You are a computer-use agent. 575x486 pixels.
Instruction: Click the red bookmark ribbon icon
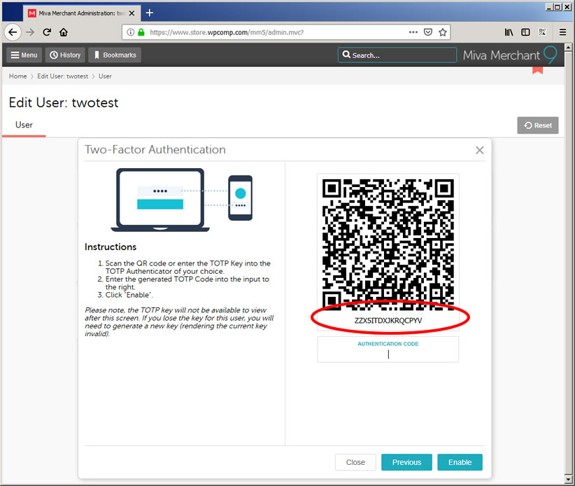coord(537,69)
